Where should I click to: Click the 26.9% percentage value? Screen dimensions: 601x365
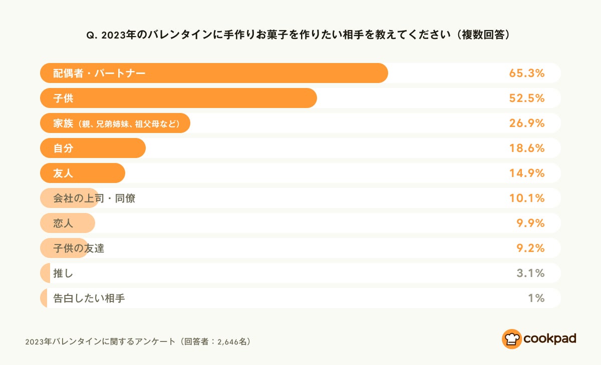pos(526,123)
